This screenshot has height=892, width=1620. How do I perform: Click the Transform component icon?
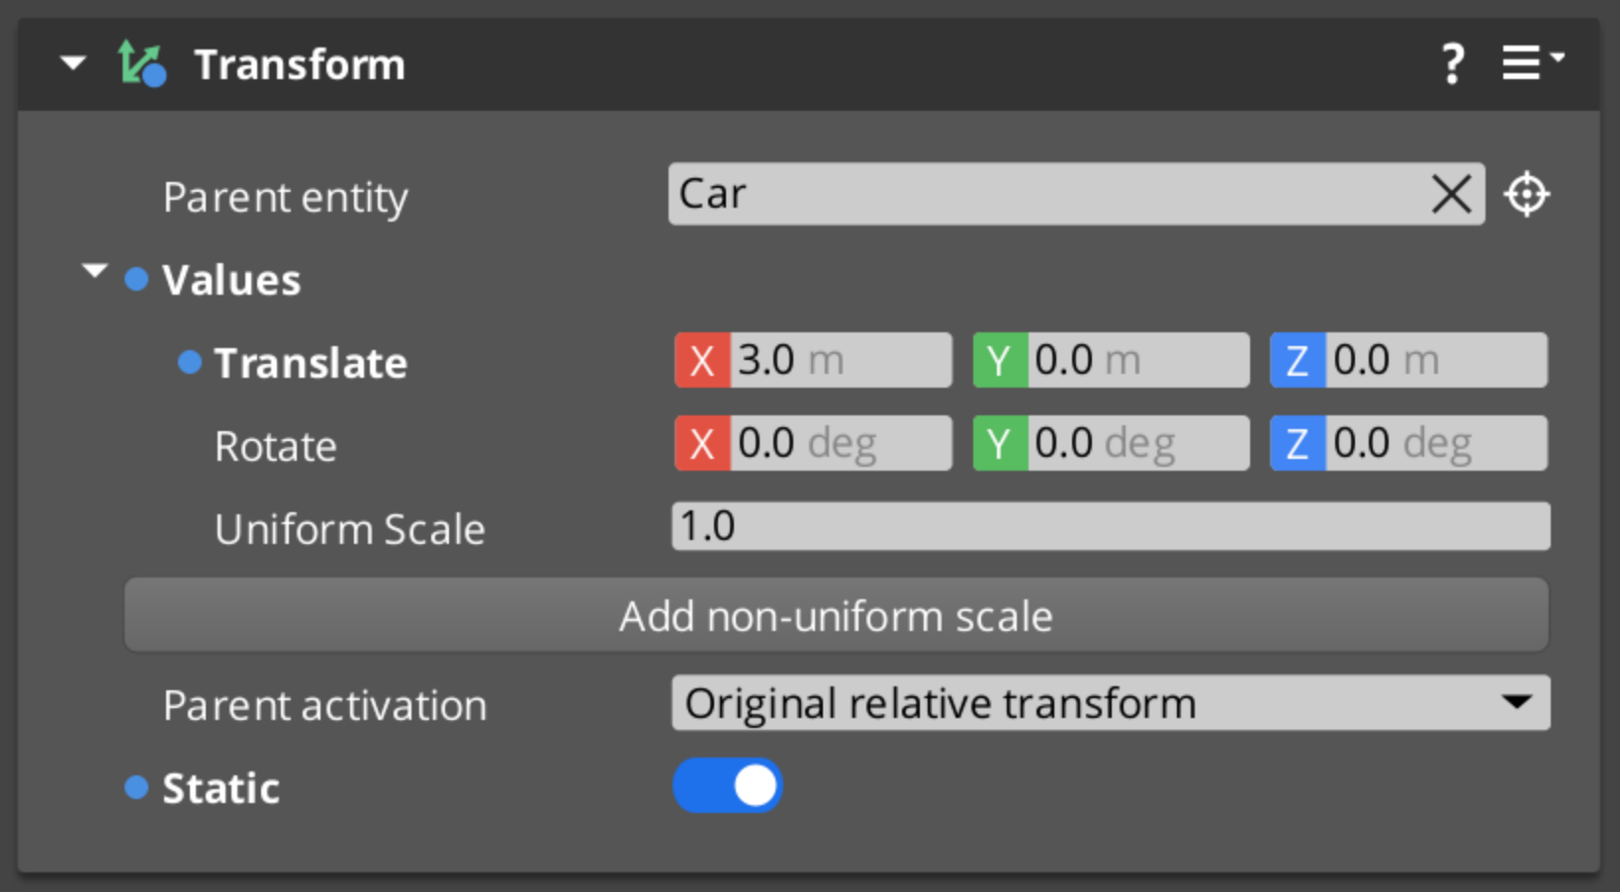[x=141, y=63]
